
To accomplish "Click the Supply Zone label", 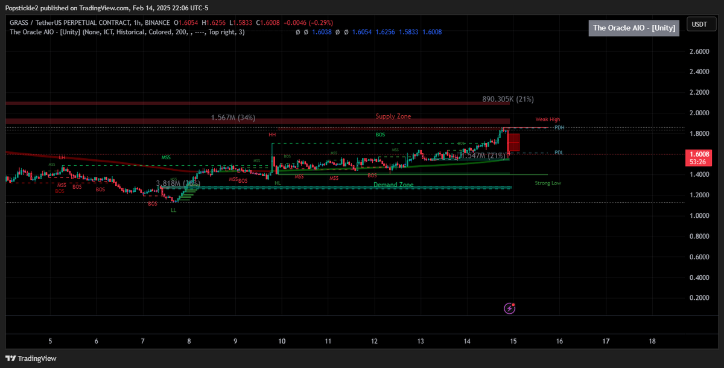I will (x=393, y=116).
